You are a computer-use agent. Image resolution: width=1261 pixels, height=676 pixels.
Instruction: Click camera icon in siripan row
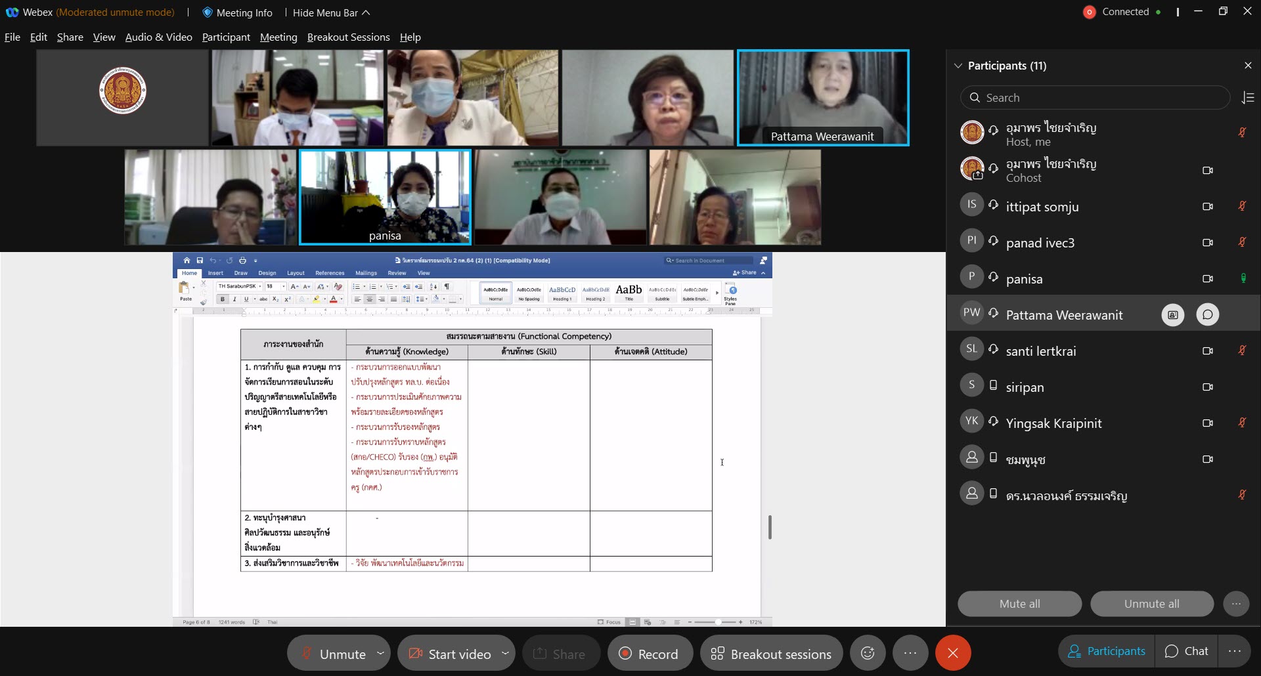tap(1207, 387)
